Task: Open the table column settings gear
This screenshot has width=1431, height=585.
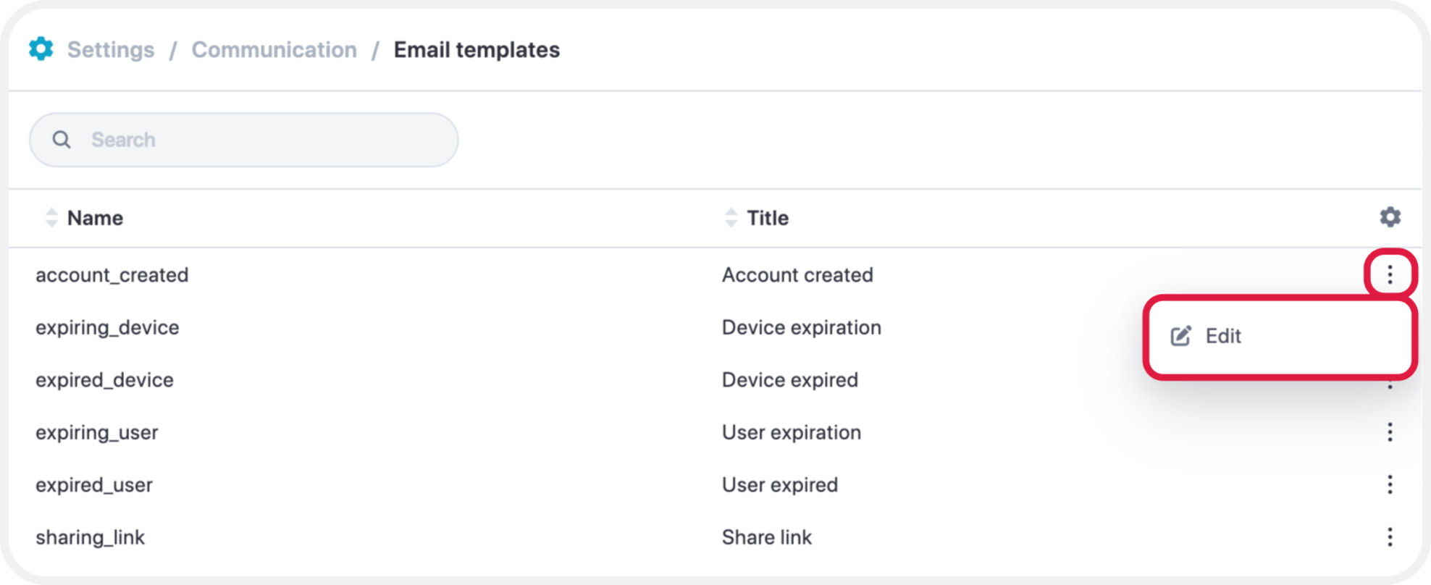Action: pyautogui.click(x=1390, y=217)
